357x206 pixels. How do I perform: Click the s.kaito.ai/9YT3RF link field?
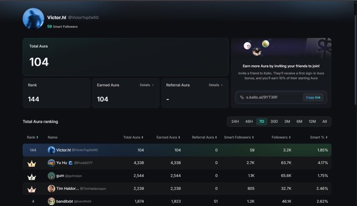pyautogui.click(x=281, y=98)
